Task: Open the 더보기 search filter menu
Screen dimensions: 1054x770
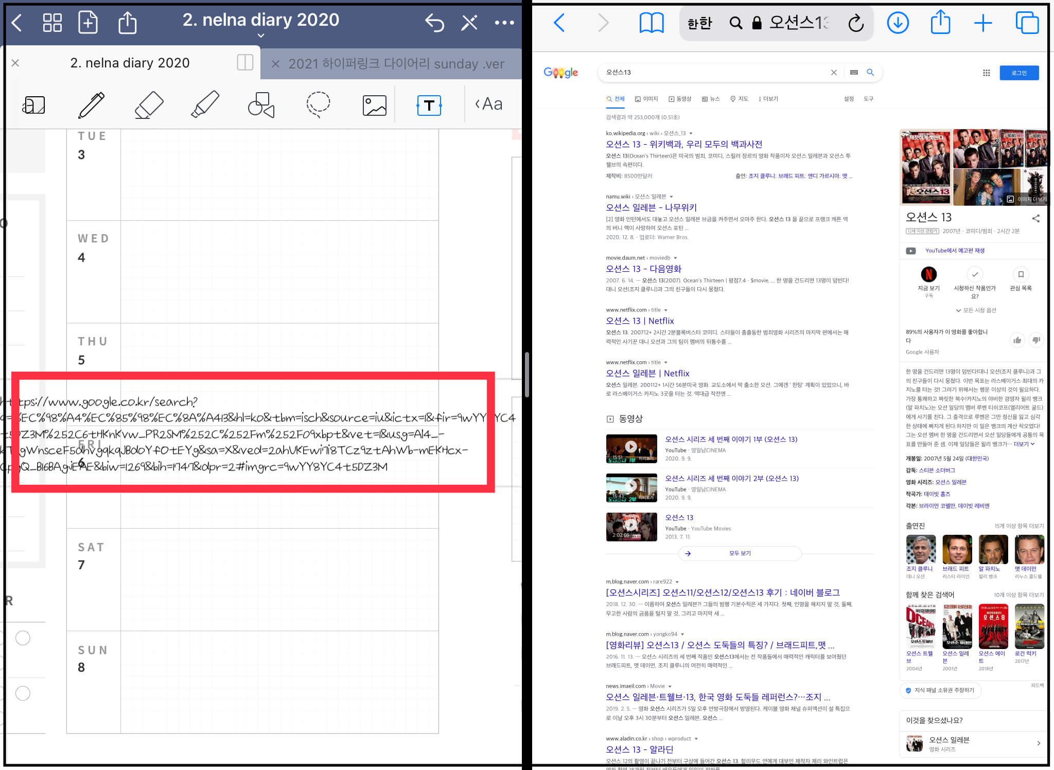Action: pos(768,99)
